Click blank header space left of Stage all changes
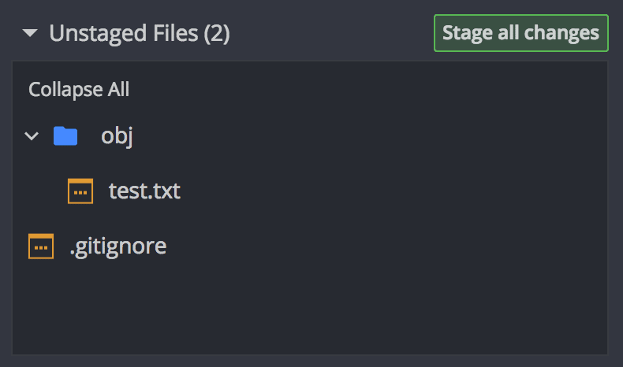 pyautogui.click(x=331, y=33)
